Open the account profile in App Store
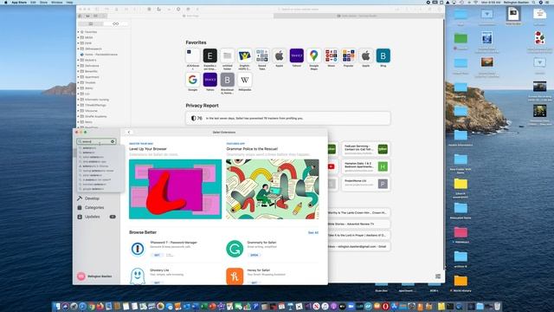The image size is (554, 312). coord(94,276)
